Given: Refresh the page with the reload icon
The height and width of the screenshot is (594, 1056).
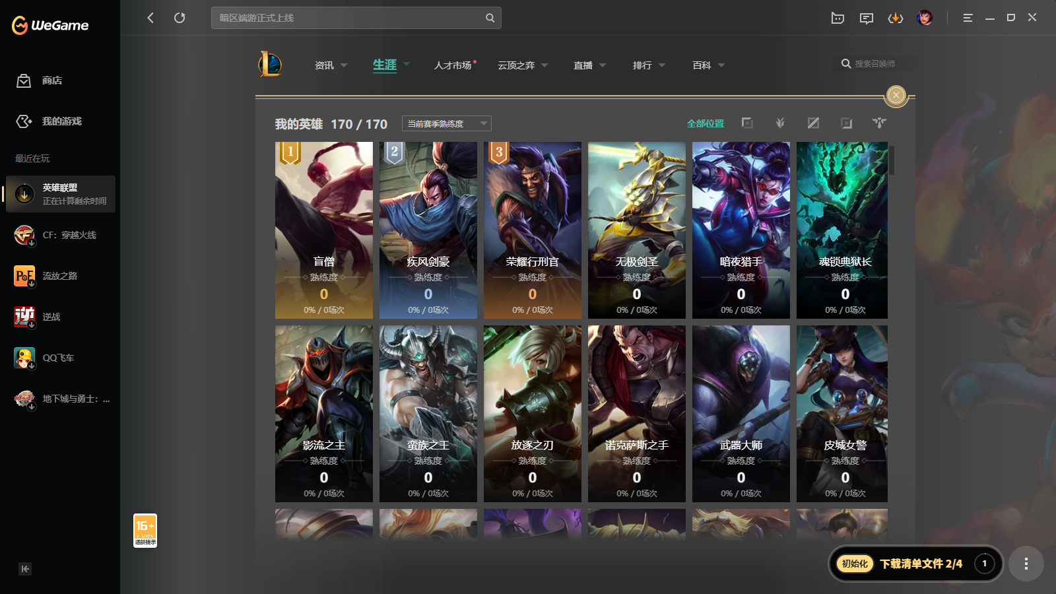Looking at the screenshot, I should coord(180,18).
